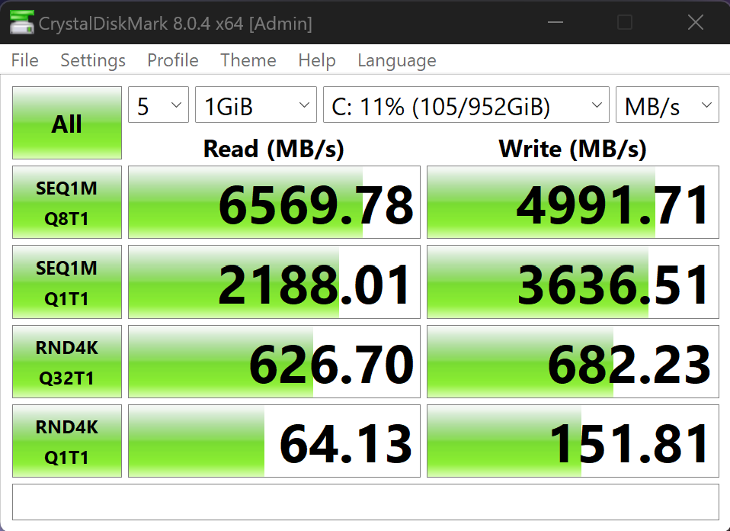Select the 4991.71 write result
Image resolution: width=730 pixels, height=531 pixels.
click(572, 202)
